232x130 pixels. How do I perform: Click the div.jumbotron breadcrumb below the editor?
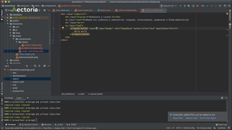(68, 94)
